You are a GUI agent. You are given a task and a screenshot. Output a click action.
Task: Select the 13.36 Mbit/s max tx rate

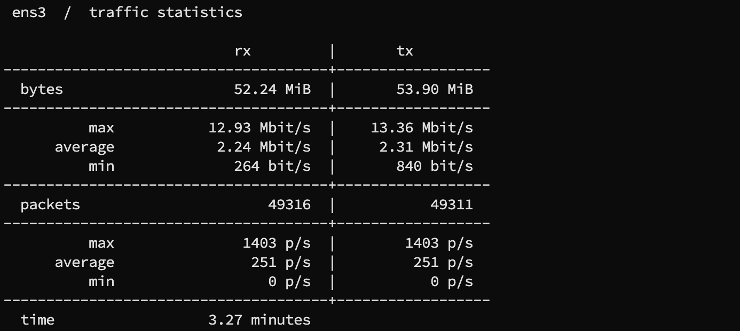tap(422, 128)
